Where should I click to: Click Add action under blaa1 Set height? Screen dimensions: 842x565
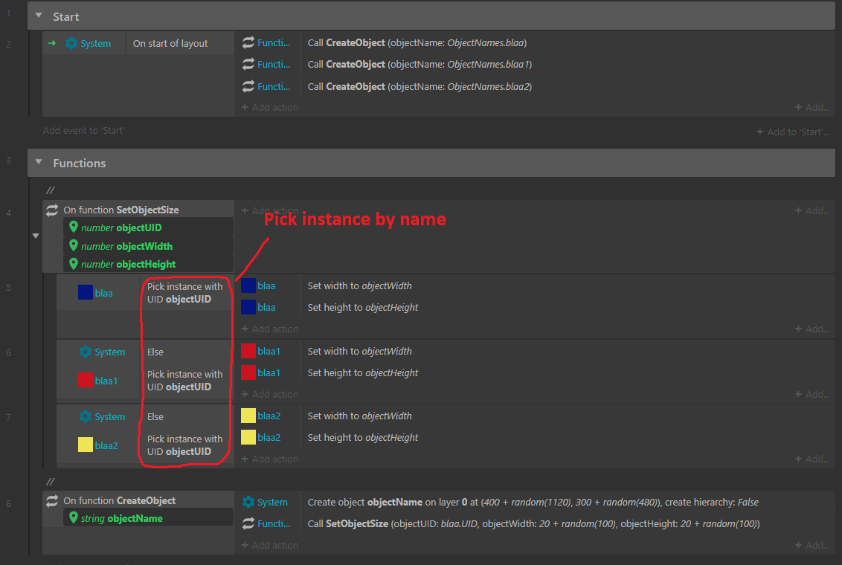pos(270,394)
